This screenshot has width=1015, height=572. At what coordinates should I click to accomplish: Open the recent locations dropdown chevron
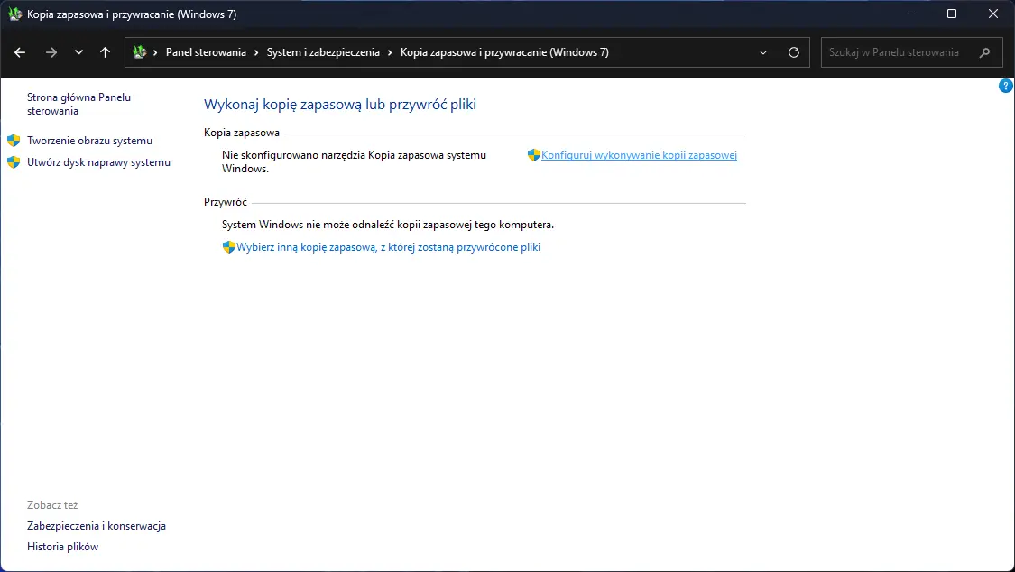(79, 52)
